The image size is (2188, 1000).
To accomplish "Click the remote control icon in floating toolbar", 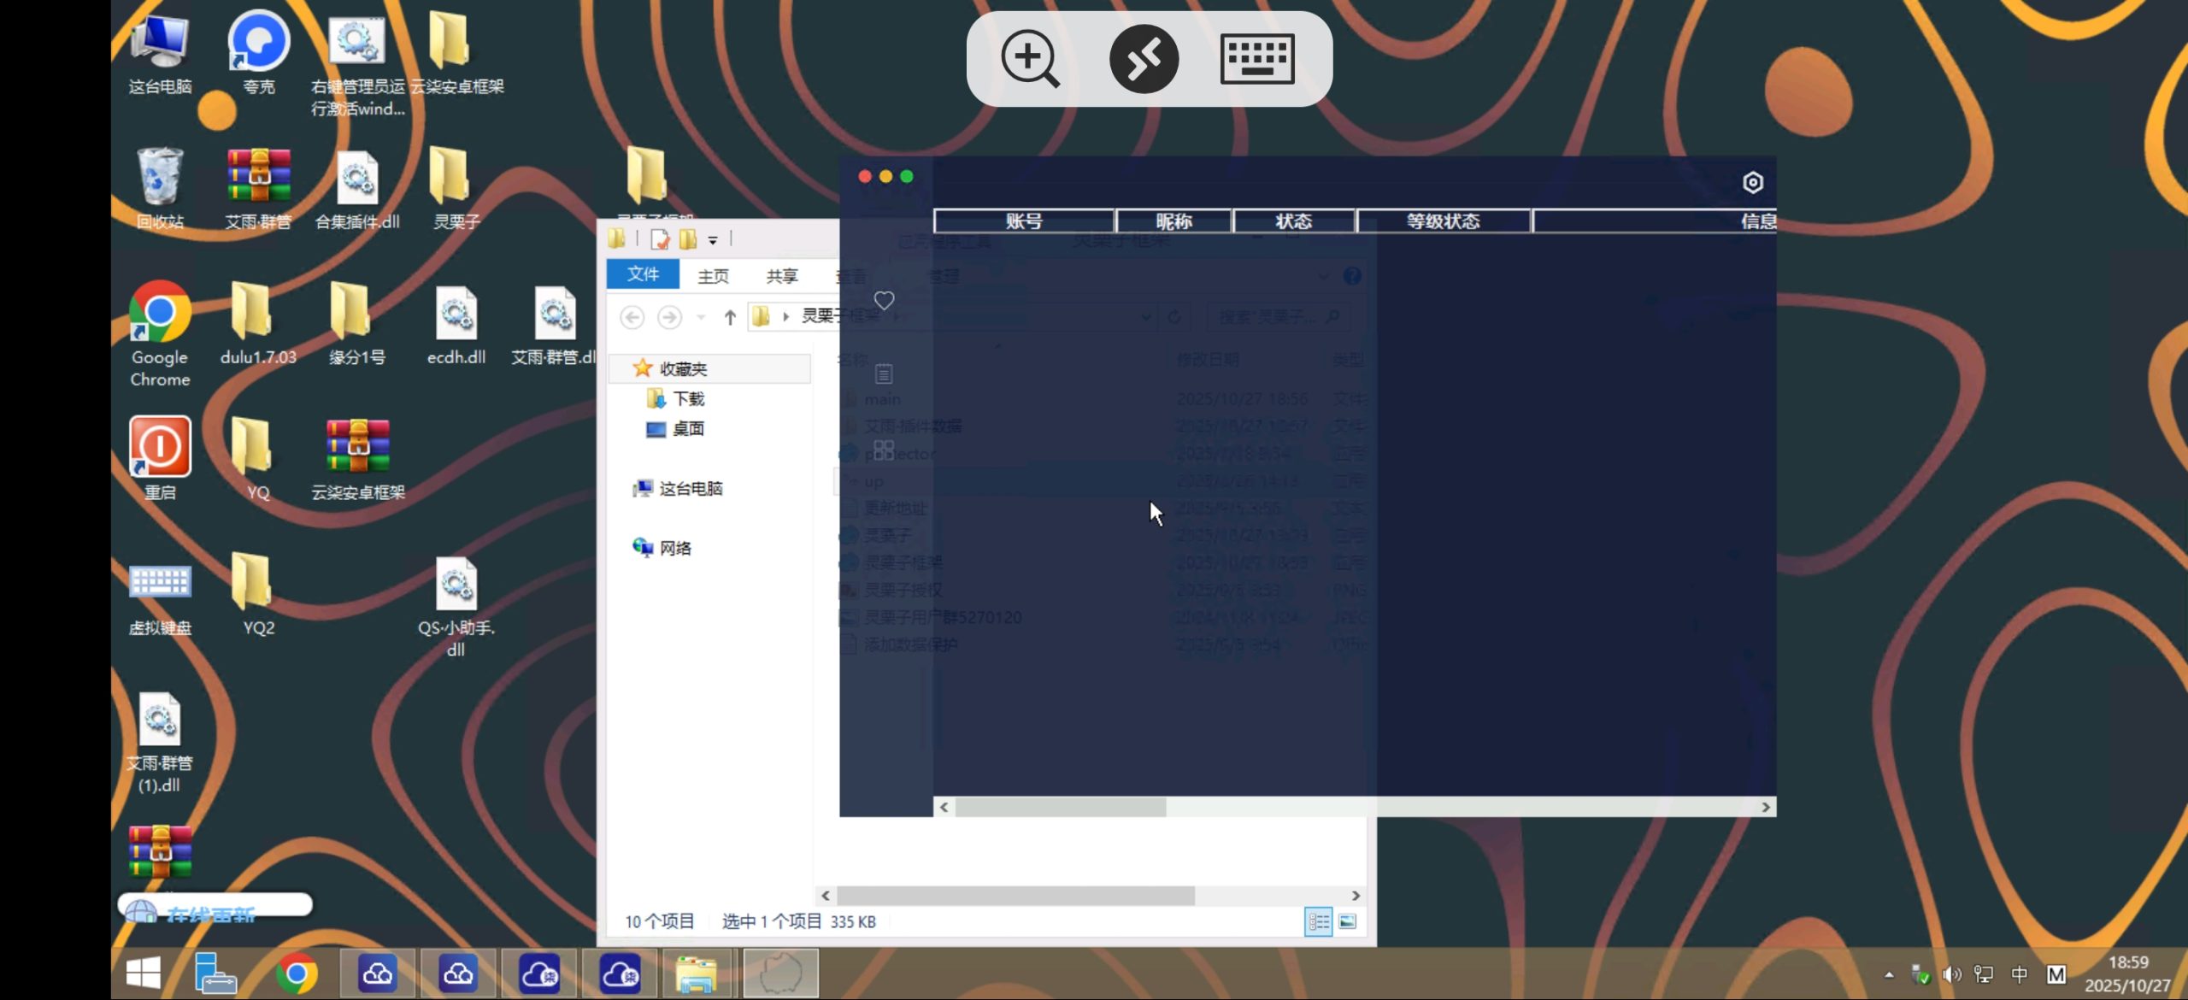I will point(1144,58).
